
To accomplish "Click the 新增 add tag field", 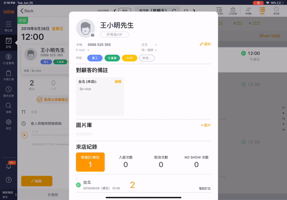I will pyautogui.click(x=147, y=58).
